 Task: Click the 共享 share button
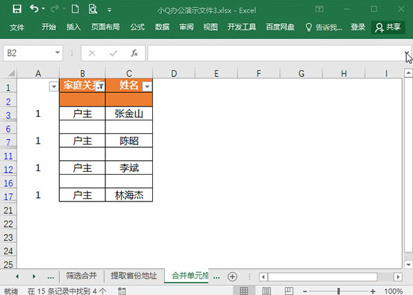388,27
